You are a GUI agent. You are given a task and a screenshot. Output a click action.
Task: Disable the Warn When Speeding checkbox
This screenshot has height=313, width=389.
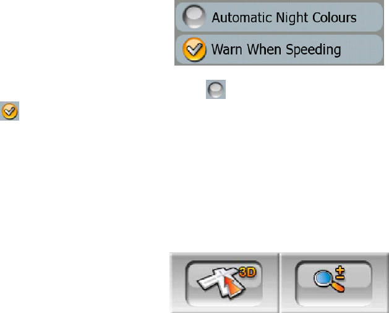[x=194, y=49]
